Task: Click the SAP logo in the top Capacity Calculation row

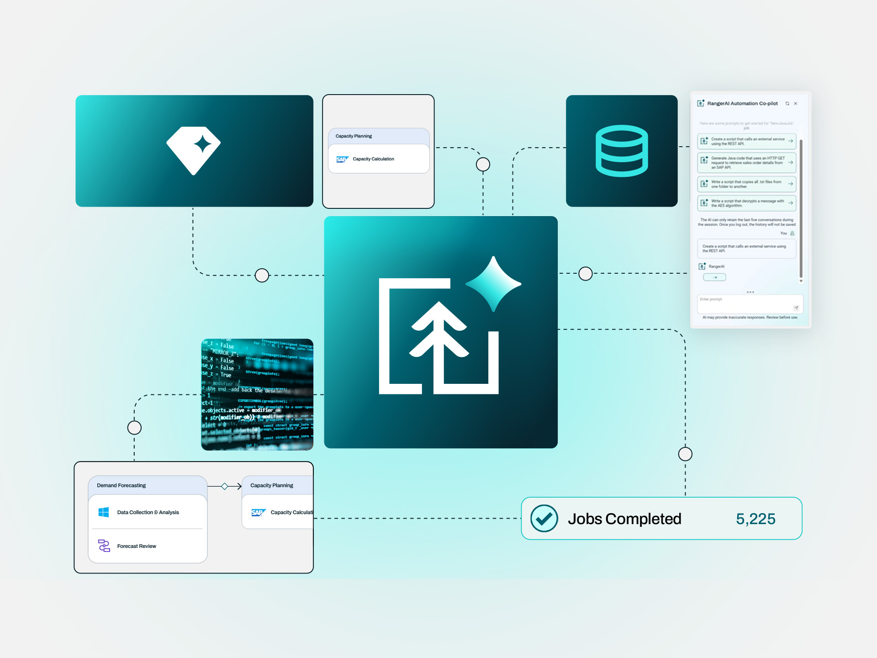Action: click(x=342, y=159)
